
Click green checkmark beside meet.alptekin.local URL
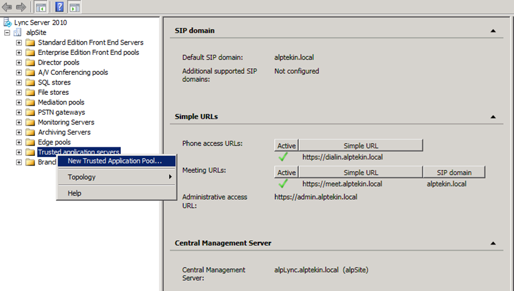coord(283,184)
